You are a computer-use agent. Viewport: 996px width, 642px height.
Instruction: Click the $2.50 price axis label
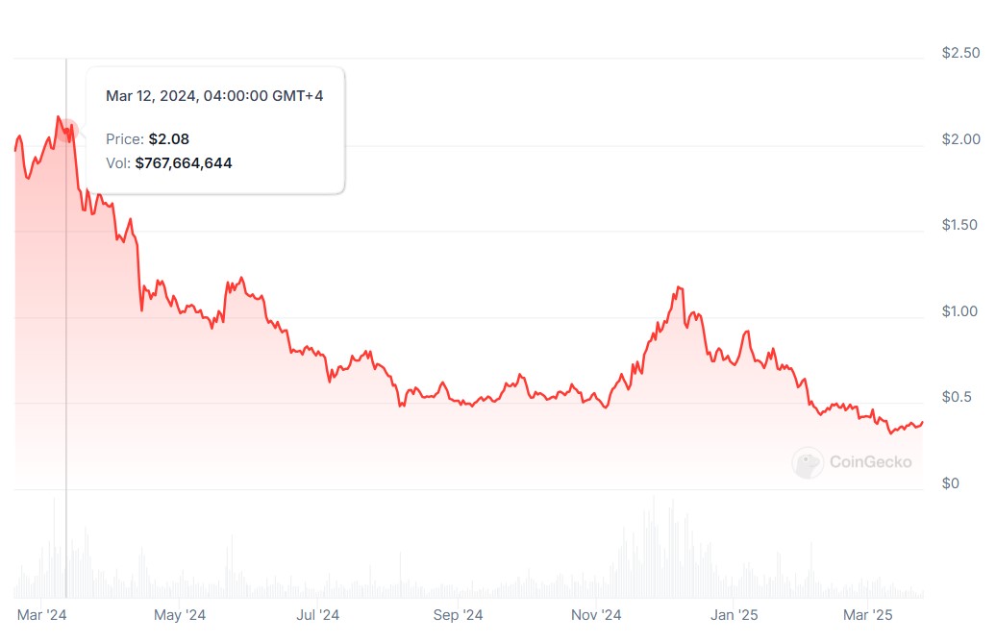(x=960, y=53)
